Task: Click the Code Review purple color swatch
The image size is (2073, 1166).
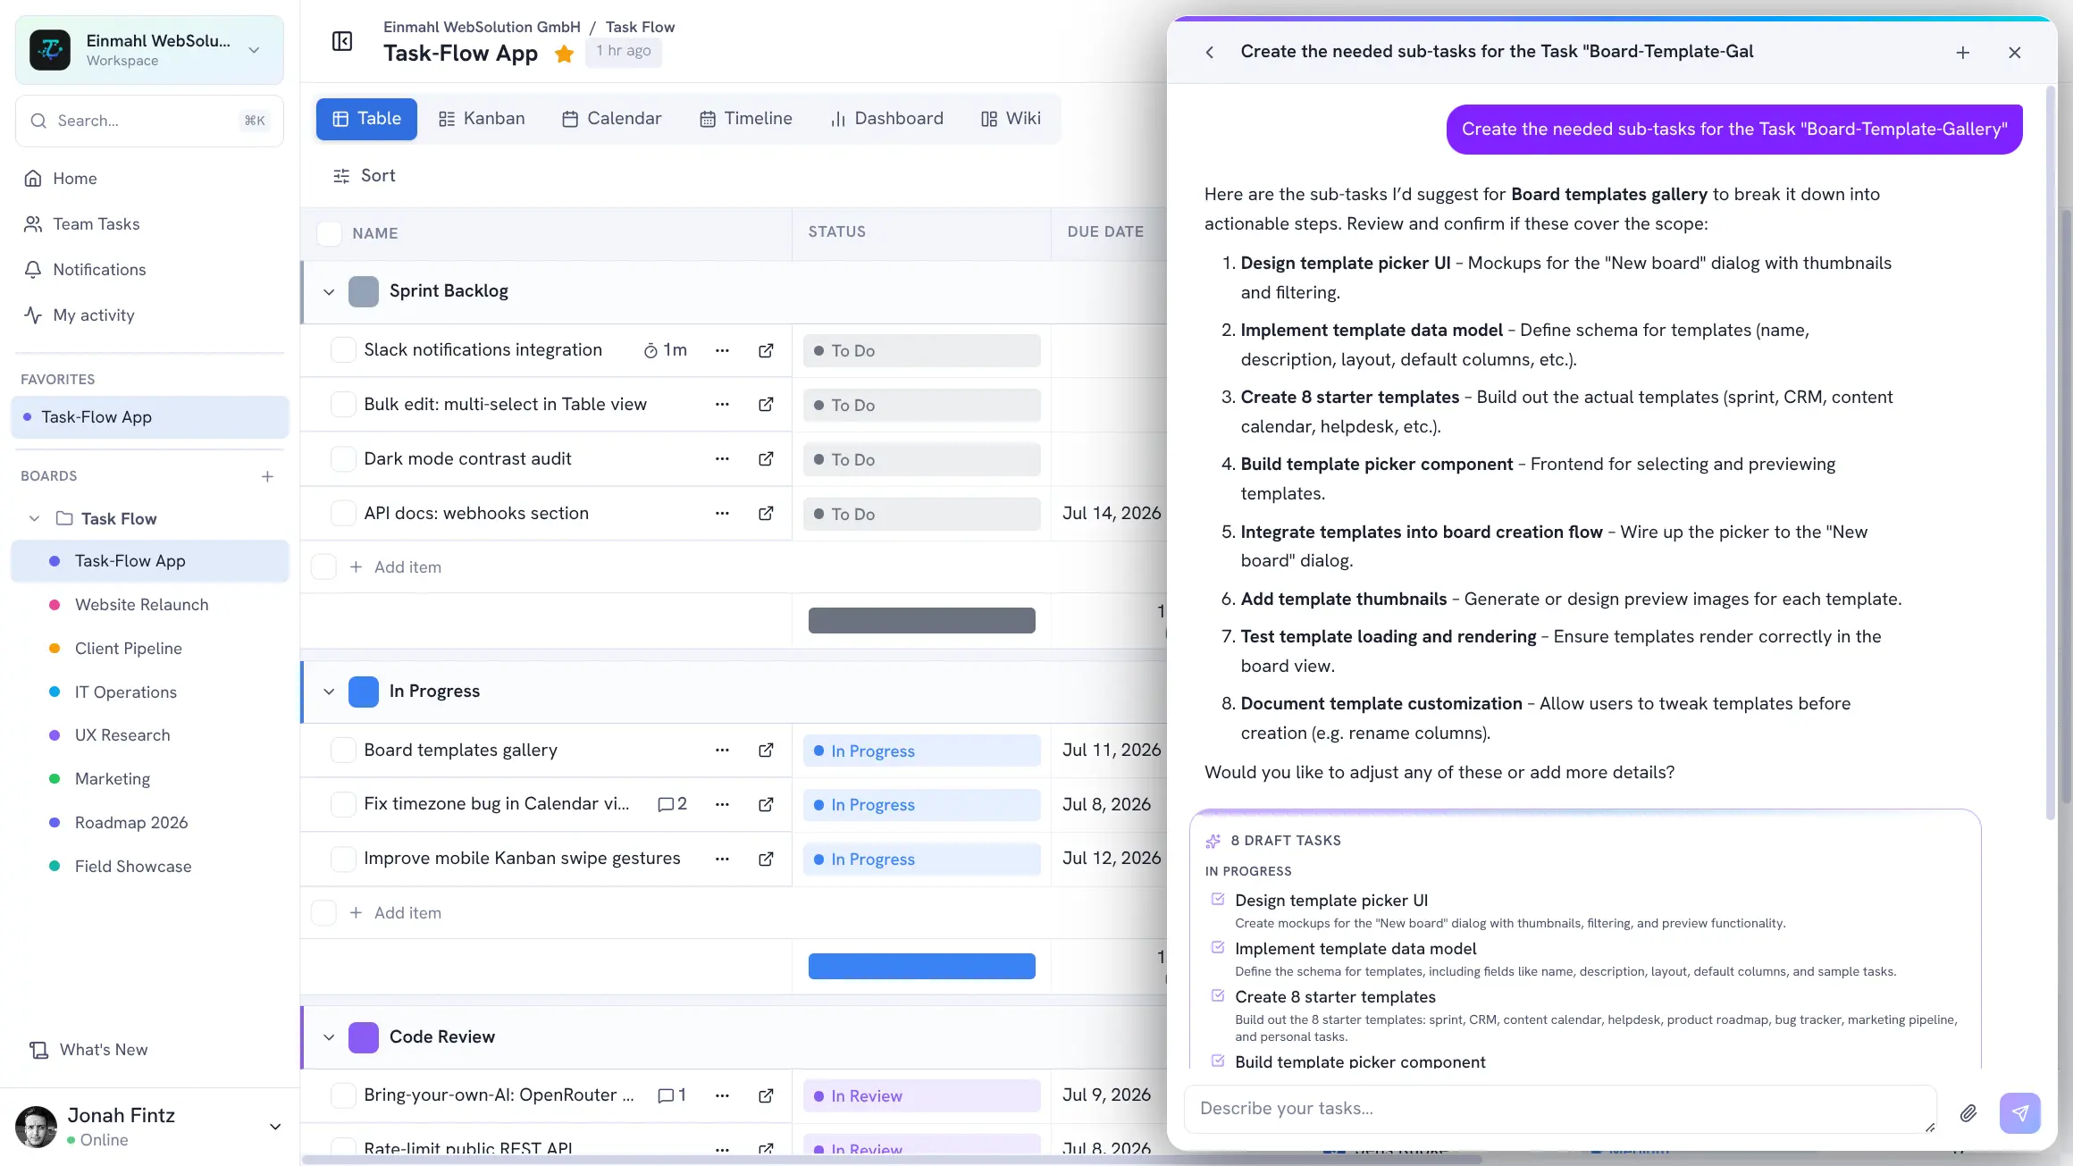Action: [364, 1037]
